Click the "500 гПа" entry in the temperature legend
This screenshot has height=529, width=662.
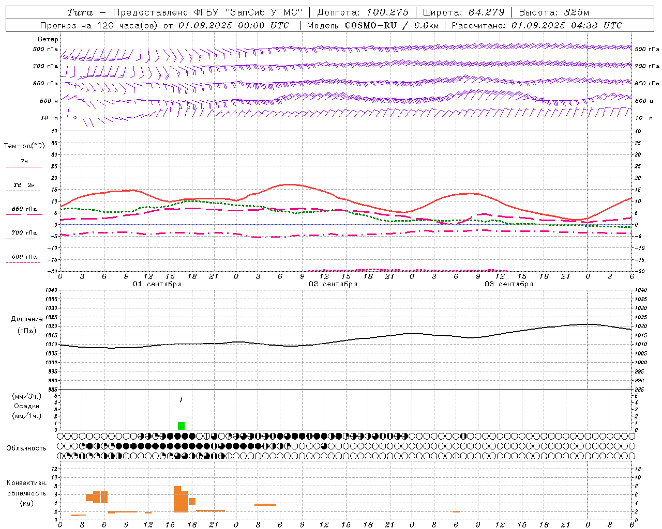click(24, 257)
